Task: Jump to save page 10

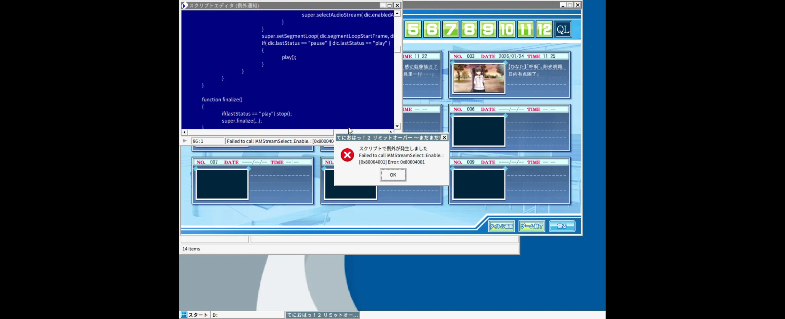Action: (507, 29)
